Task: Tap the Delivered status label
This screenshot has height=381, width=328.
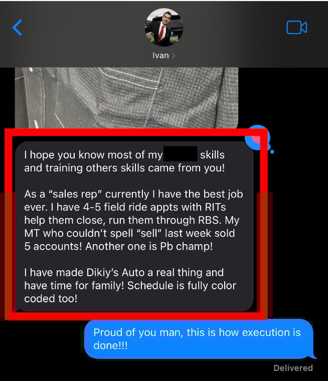Action: (x=293, y=368)
